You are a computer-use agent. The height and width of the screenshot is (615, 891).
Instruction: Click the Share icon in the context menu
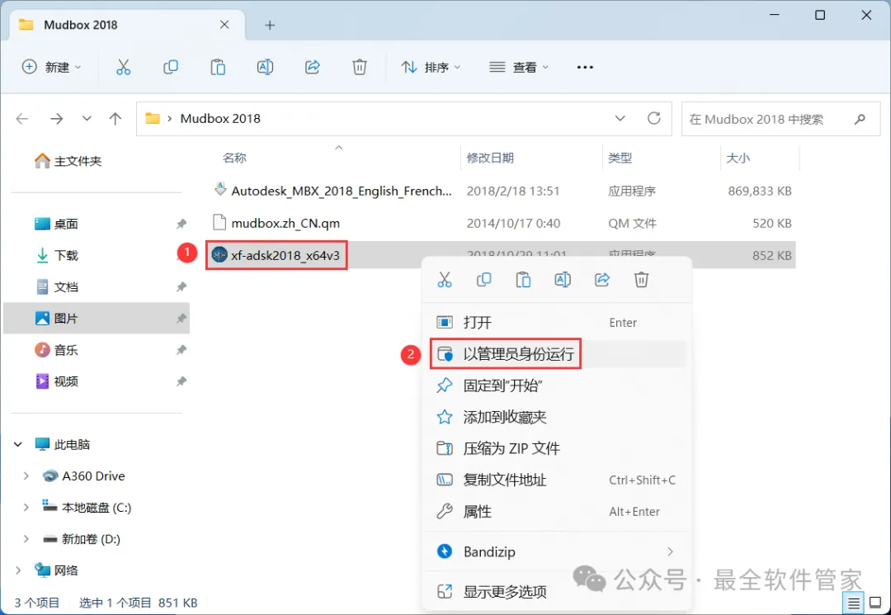click(601, 280)
